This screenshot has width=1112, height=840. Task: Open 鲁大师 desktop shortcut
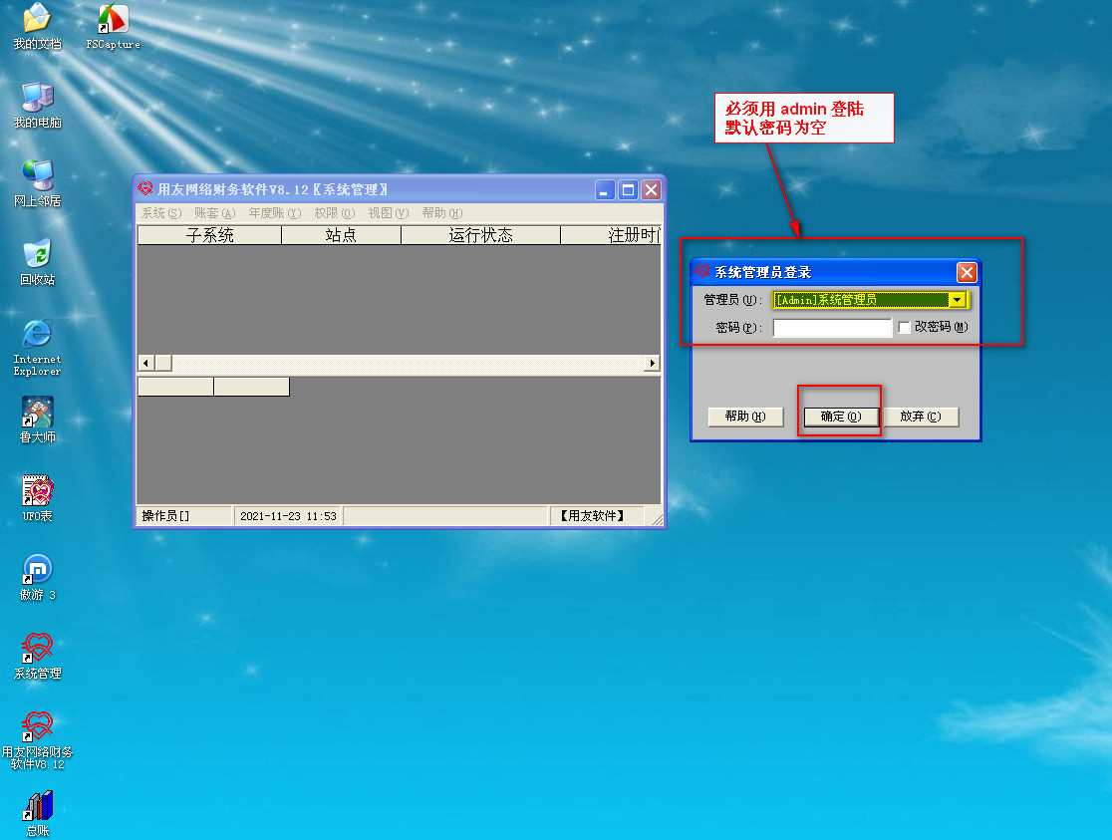tap(37, 413)
